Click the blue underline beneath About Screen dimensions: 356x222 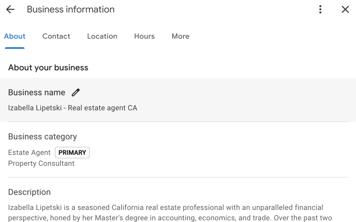click(x=15, y=48)
